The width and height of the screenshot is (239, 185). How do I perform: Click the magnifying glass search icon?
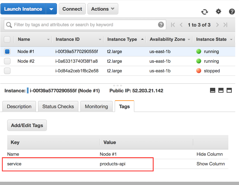[x=9, y=25]
